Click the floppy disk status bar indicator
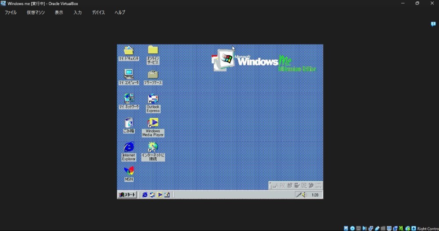Screen dimensions: 439x231 pyautogui.click(x=358, y=228)
